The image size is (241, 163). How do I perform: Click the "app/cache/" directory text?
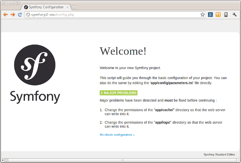pyautogui.click(x=164, y=110)
